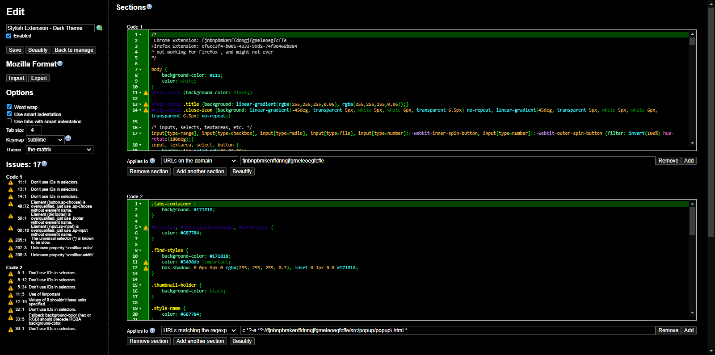Image resolution: width=715 pixels, height=355 pixels.
Task: Click the Applies to help icon under Code 1
Action: (x=152, y=161)
